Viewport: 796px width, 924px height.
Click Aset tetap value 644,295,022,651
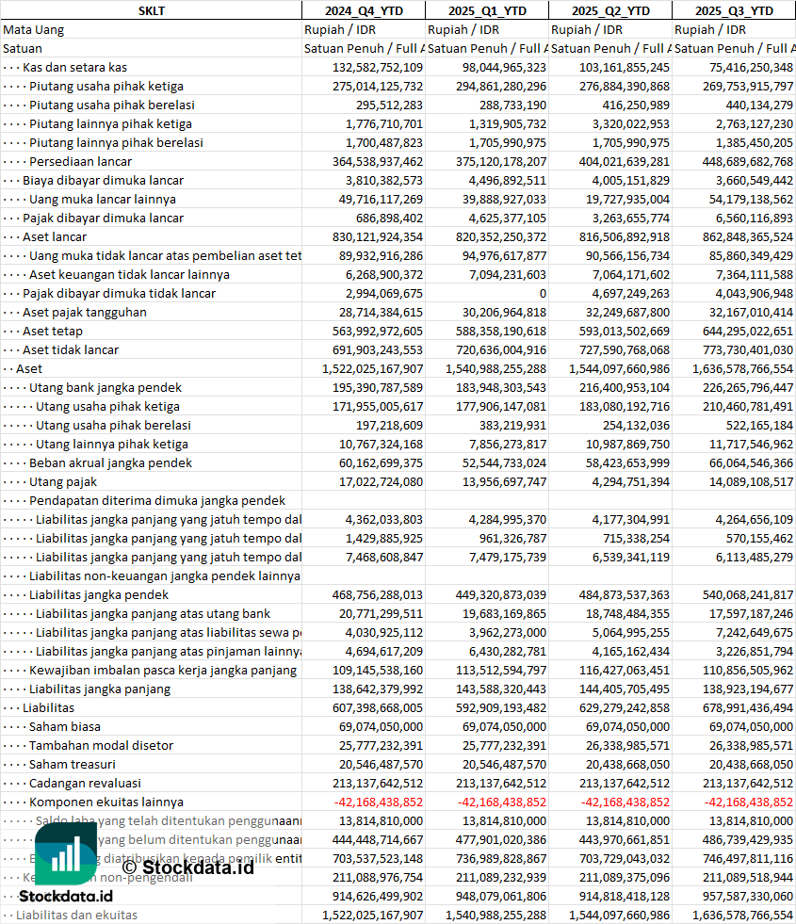[748, 332]
